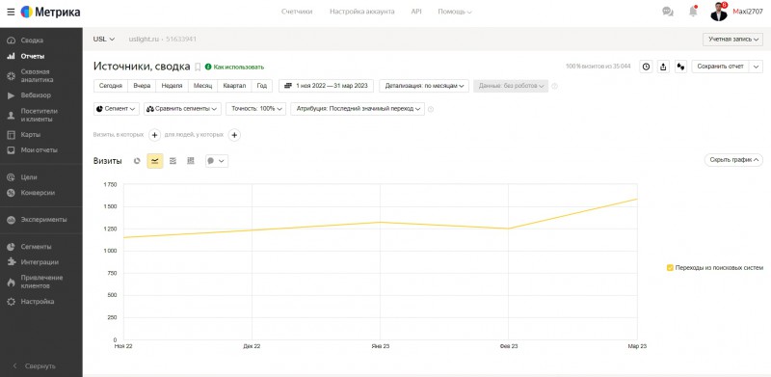Click help icon next to Атрибуция dropdown
Viewport: 771px width, 377px height.
pyautogui.click(x=431, y=109)
